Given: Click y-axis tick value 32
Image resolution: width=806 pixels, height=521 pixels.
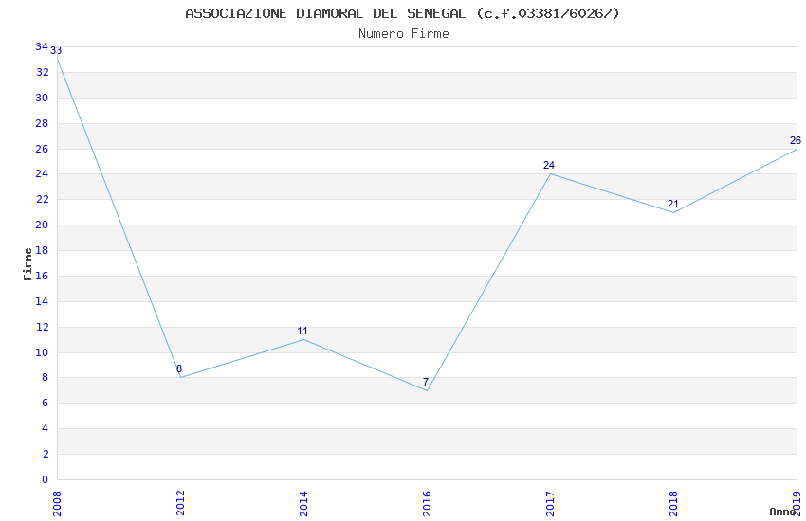Looking at the screenshot, I should 42,72.
